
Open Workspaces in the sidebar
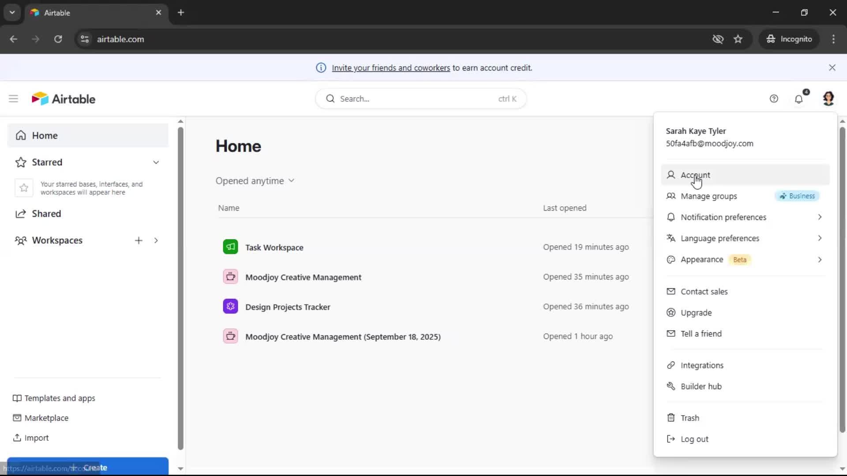pyautogui.click(x=57, y=240)
